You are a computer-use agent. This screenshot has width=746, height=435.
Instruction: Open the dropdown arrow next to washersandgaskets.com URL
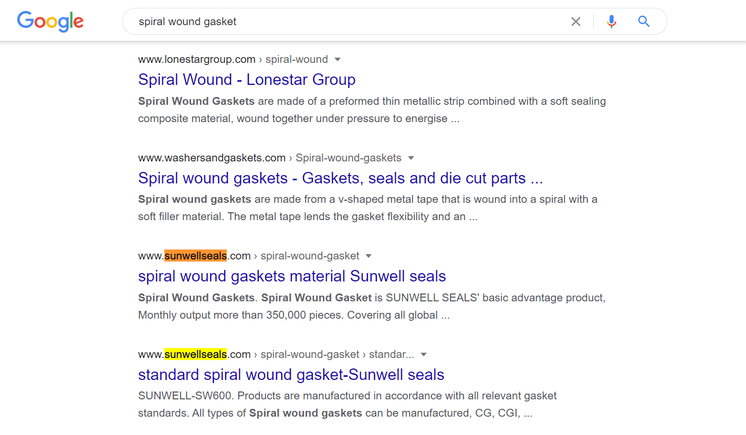point(411,158)
